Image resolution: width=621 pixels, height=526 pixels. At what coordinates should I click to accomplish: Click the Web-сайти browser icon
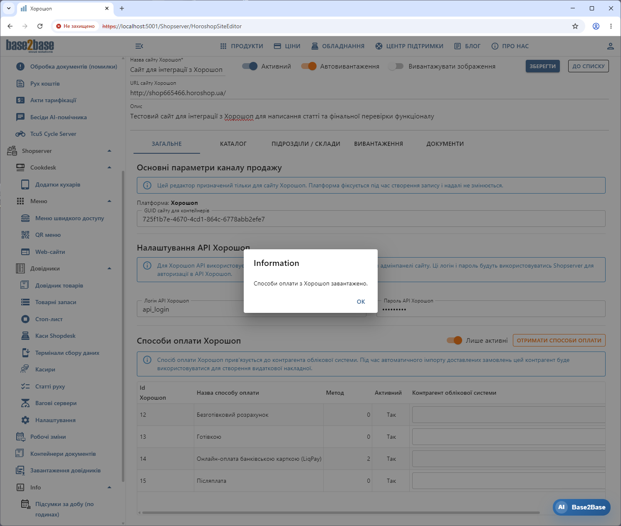pos(25,252)
